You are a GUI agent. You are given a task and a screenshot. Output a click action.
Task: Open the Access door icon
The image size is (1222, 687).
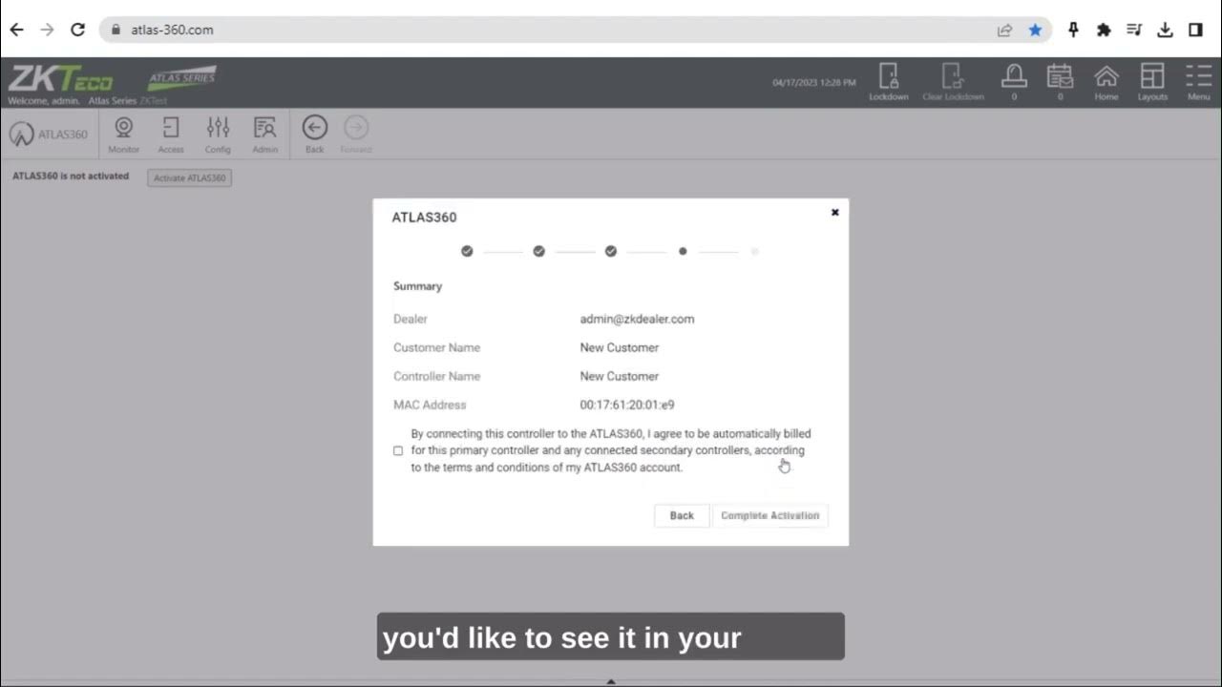point(171,131)
